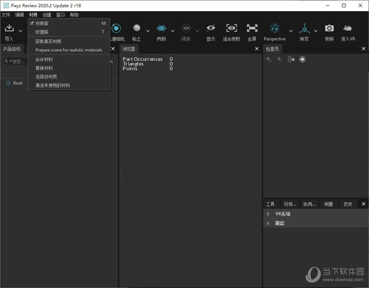
Task: Click the second plus icon in inspector
Action: 279,59
